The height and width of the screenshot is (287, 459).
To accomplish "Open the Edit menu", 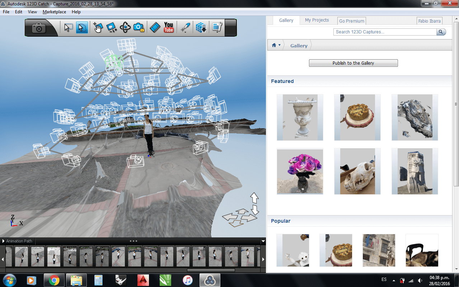I will pos(19,12).
